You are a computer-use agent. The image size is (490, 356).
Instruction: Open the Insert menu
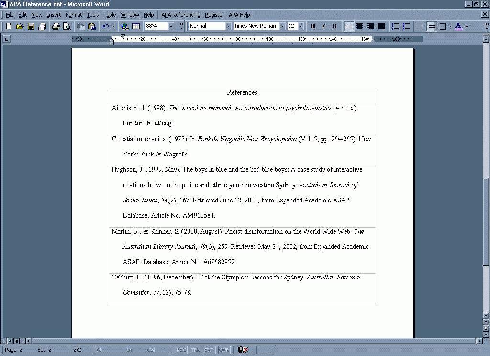tap(54, 15)
